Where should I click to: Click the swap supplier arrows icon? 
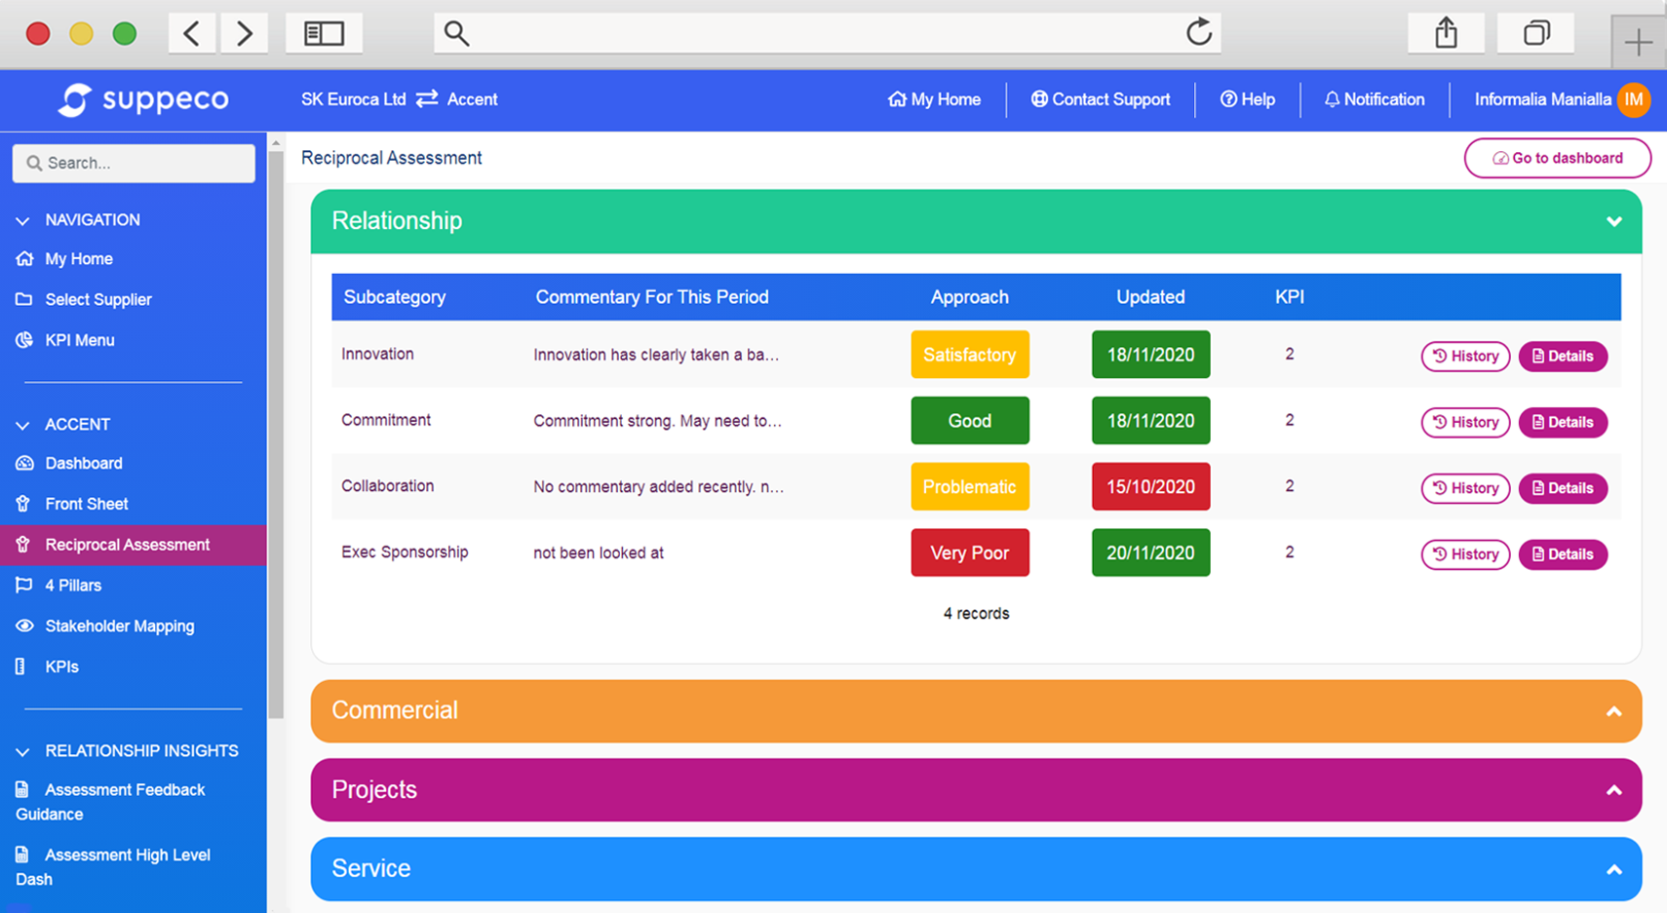click(x=427, y=99)
